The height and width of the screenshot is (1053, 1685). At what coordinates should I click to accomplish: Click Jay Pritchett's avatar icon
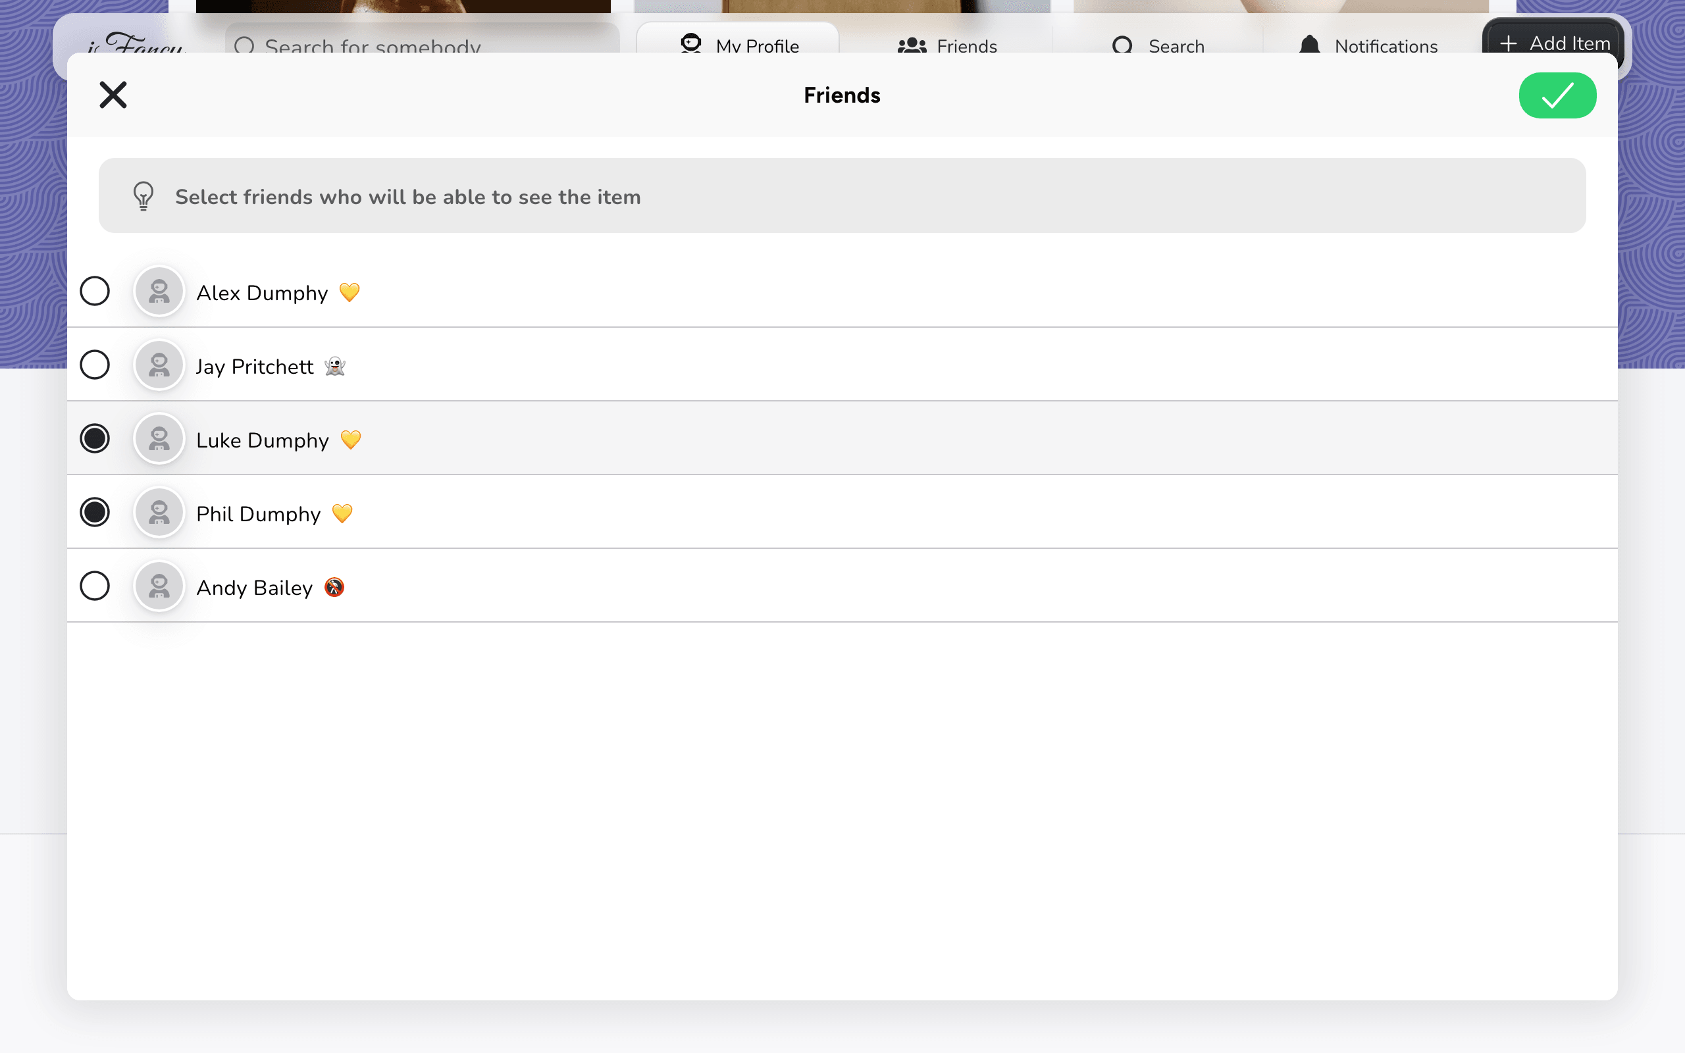pyautogui.click(x=159, y=365)
